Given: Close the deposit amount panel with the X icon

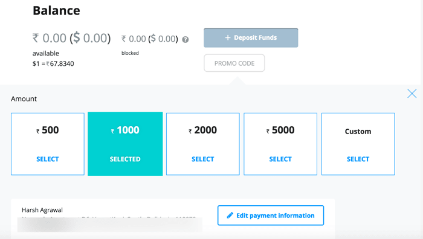Looking at the screenshot, I should 412,94.
